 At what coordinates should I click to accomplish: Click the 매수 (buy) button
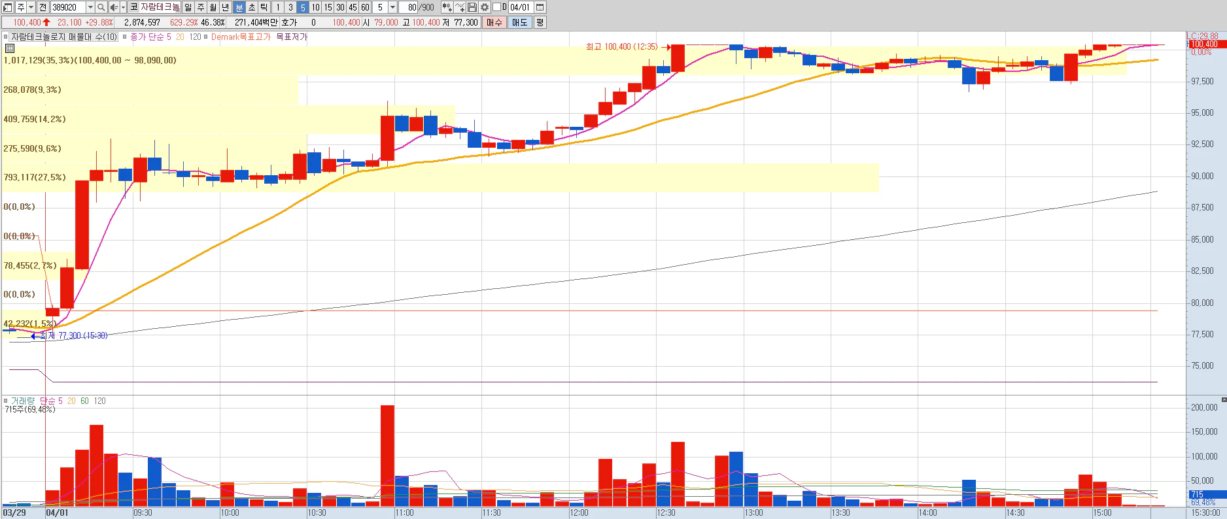point(494,22)
